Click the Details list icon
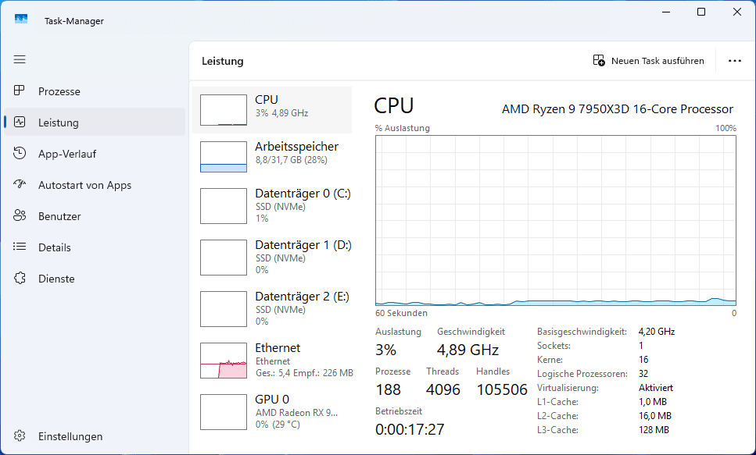Viewport: 756px width, 455px height. pos(20,247)
